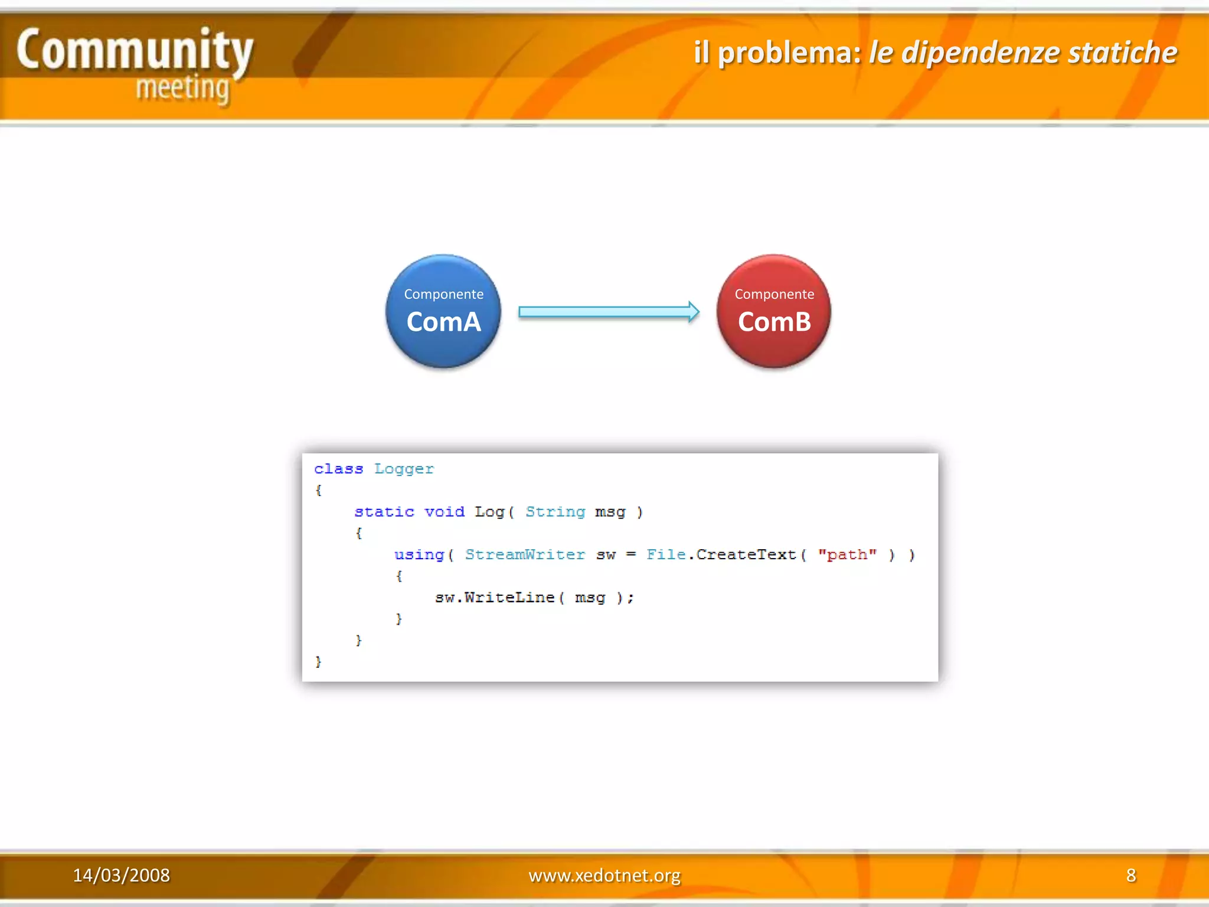Screen dimensions: 1209x907
Task: Click the word 'meeting' in the logo
Action: tap(182, 89)
